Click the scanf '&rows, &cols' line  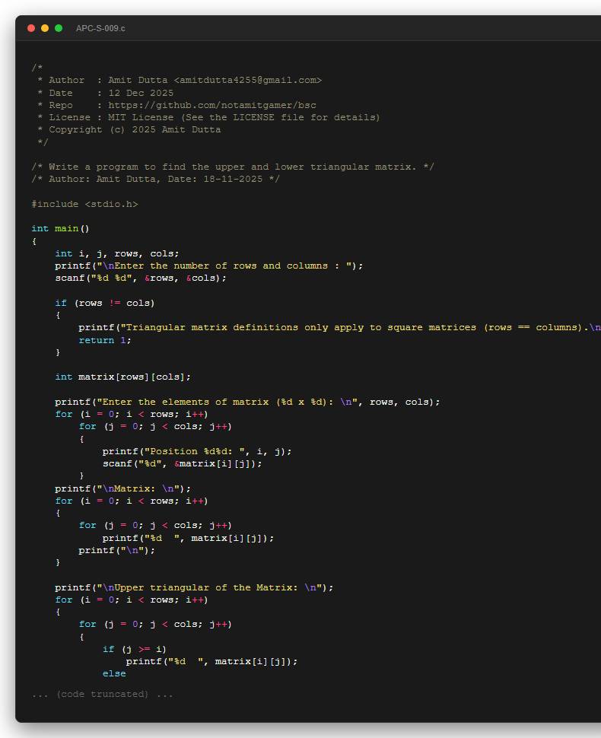point(141,278)
